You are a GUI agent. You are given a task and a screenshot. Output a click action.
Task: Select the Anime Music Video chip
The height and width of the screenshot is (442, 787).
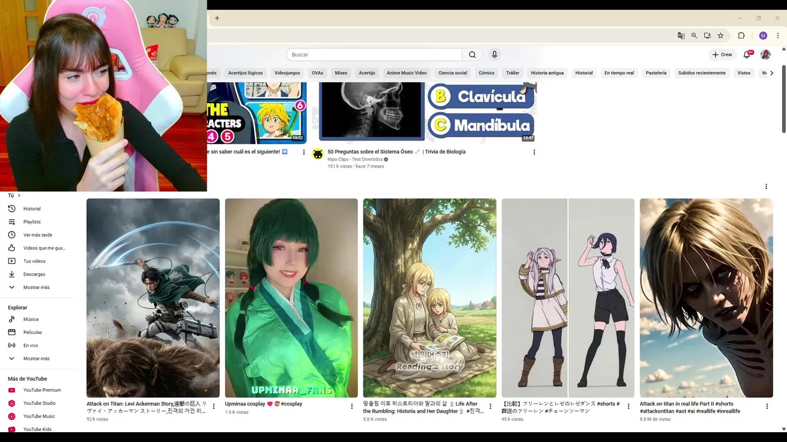click(406, 73)
